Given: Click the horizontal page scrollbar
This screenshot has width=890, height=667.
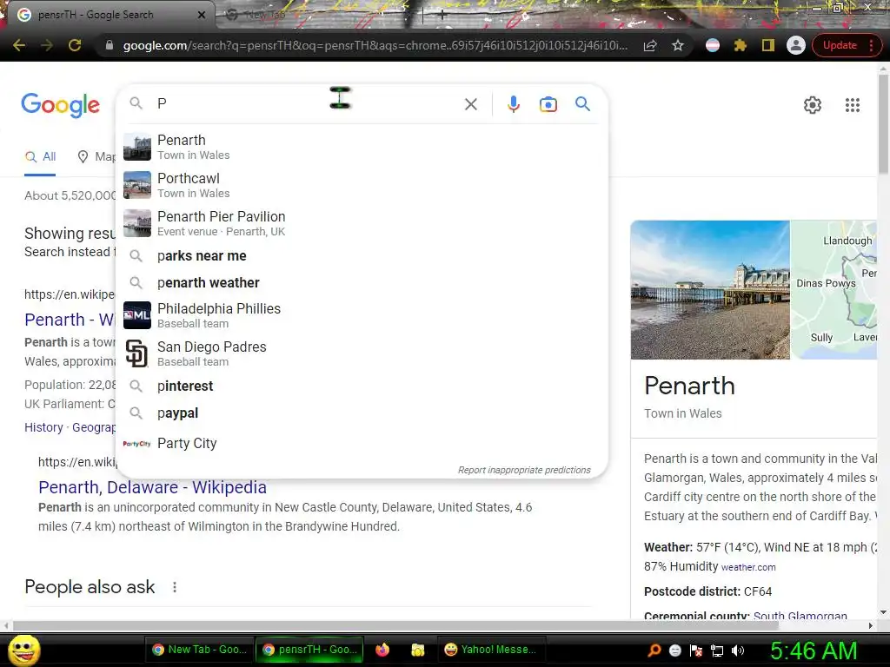Looking at the screenshot, I should [395, 625].
